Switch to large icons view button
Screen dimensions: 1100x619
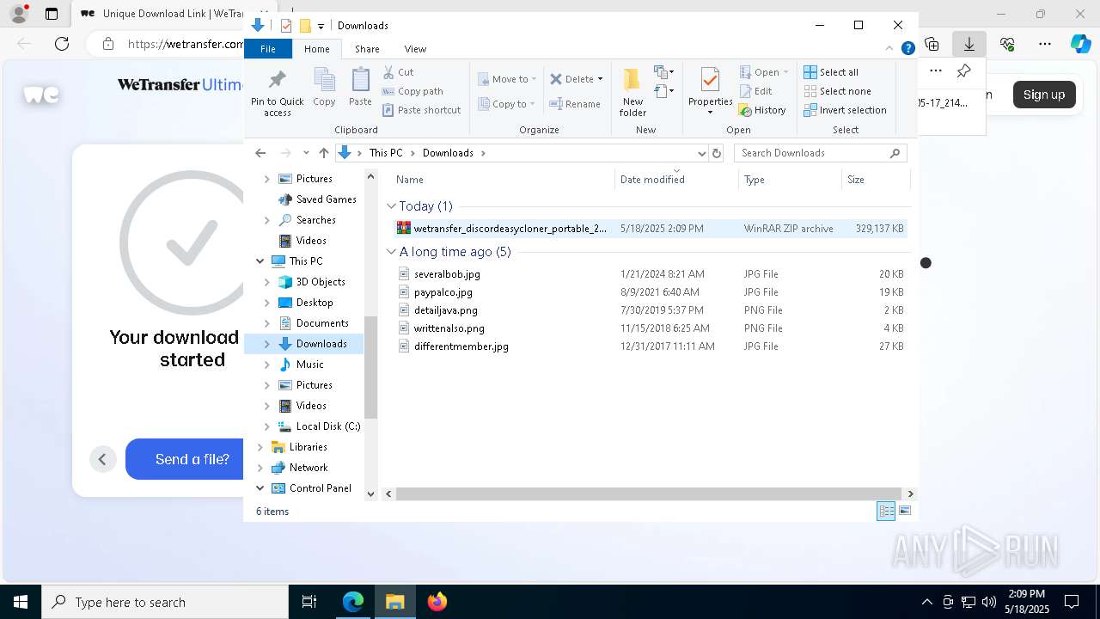[x=905, y=512]
